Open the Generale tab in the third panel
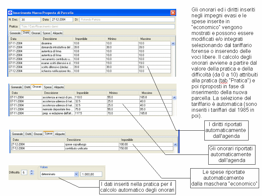Viewport: 262px width, 196px height. point(17,134)
